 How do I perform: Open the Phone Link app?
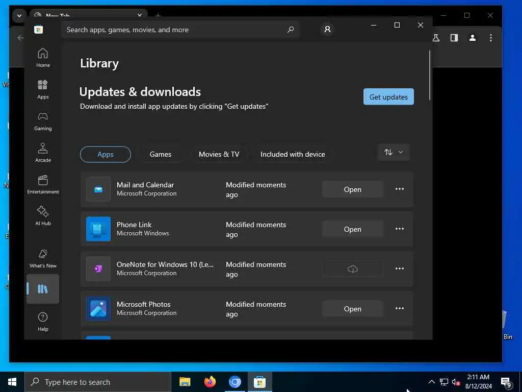[353, 229]
